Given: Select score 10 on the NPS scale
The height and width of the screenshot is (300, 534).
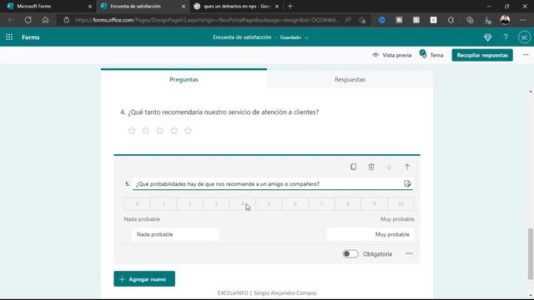Looking at the screenshot, I should pos(400,203).
